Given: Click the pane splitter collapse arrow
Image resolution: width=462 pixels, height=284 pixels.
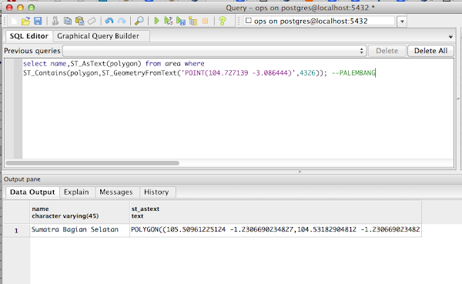Looking at the screenshot, I should pos(300,172).
